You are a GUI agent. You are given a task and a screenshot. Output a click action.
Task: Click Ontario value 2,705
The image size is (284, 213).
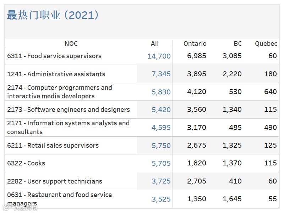tap(197, 181)
